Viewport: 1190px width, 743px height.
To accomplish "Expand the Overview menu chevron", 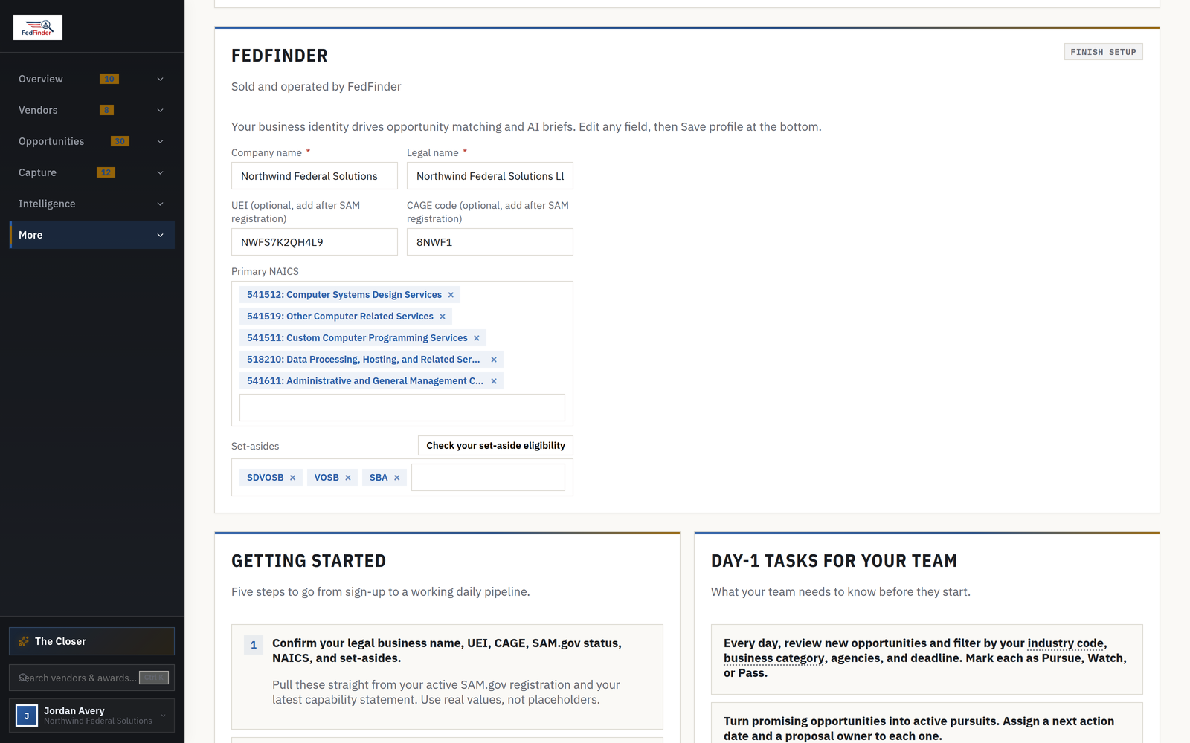I will (x=160, y=79).
